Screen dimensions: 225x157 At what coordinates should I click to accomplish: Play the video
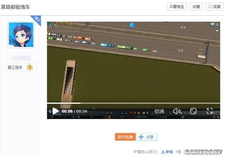pos(55,111)
